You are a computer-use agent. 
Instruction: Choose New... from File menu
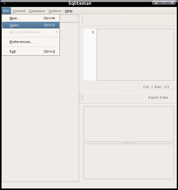click(x=31, y=18)
